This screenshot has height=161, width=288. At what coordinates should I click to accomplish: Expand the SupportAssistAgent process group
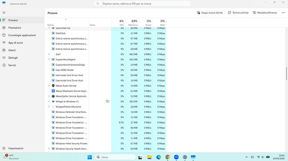(49, 59)
